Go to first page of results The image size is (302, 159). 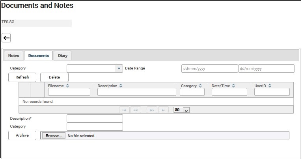124,110
